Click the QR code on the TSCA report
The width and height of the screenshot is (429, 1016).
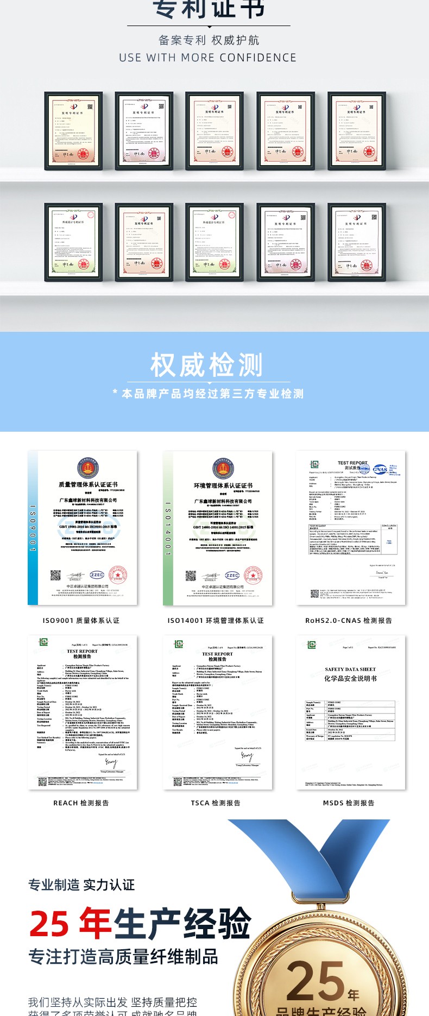[x=178, y=781]
